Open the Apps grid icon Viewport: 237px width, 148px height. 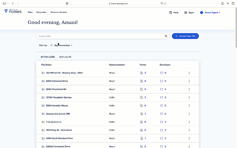(186, 13)
